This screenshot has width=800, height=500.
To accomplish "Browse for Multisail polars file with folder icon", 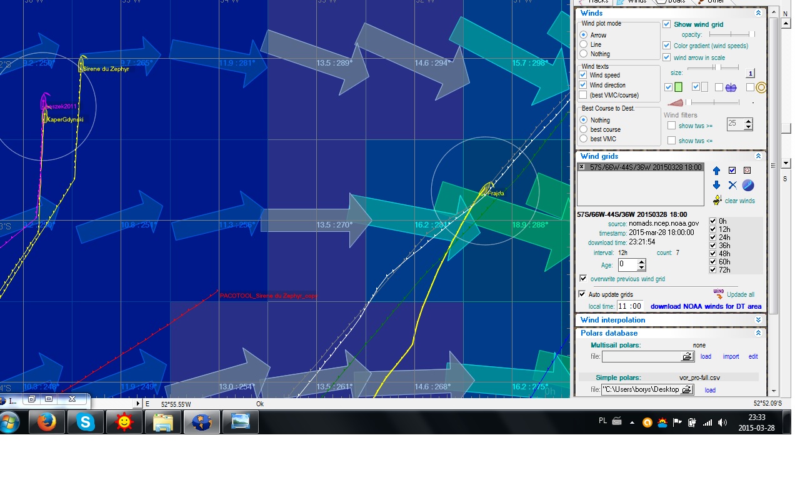I will (687, 356).
